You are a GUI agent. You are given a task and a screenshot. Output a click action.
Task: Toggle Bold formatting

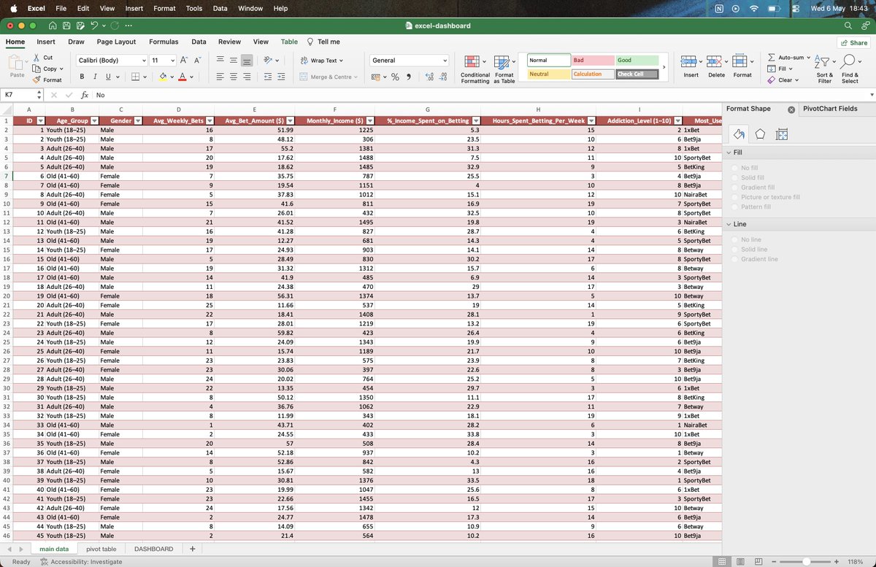click(x=82, y=77)
